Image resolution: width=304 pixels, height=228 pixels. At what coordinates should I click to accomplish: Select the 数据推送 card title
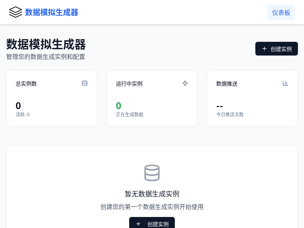tap(227, 84)
